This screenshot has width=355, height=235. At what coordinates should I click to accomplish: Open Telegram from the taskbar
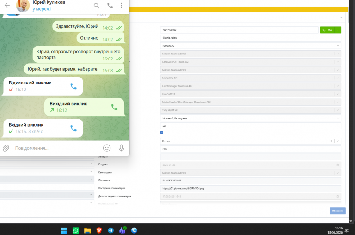[111, 230]
